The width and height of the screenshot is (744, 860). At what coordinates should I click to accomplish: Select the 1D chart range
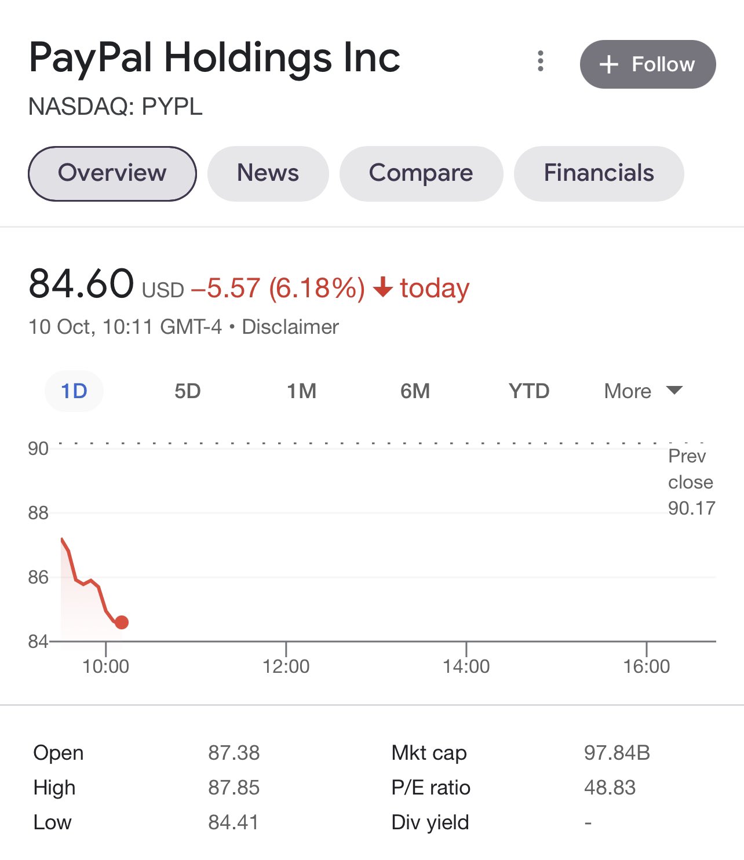point(74,391)
